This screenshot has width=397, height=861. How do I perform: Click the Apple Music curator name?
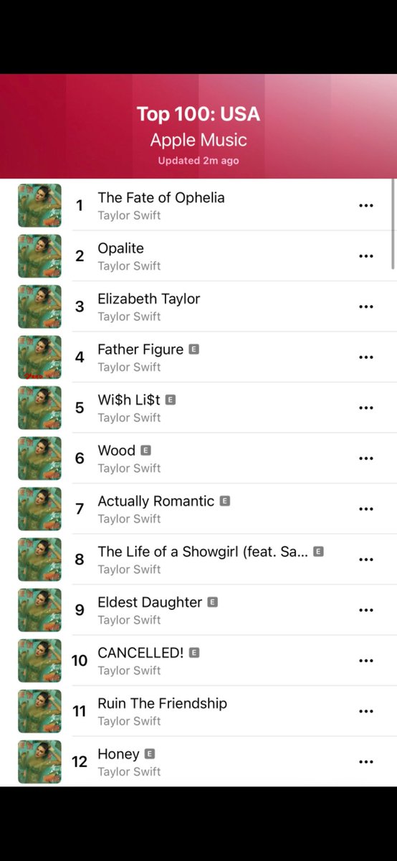(198, 140)
